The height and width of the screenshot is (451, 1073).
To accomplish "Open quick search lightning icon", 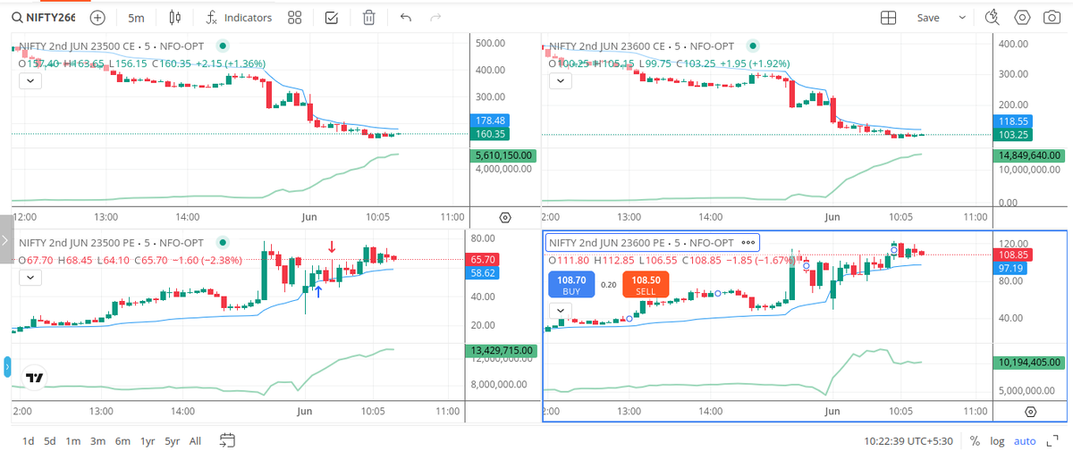I will 991,18.
